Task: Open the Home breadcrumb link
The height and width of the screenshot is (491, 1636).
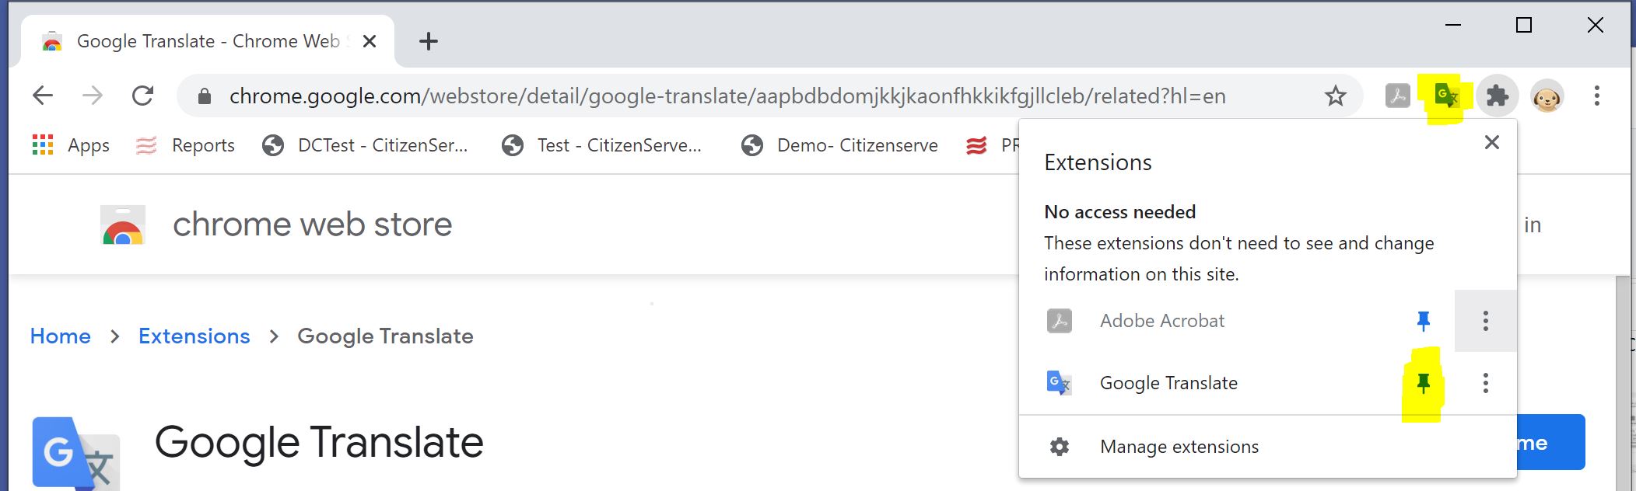Action: (60, 336)
